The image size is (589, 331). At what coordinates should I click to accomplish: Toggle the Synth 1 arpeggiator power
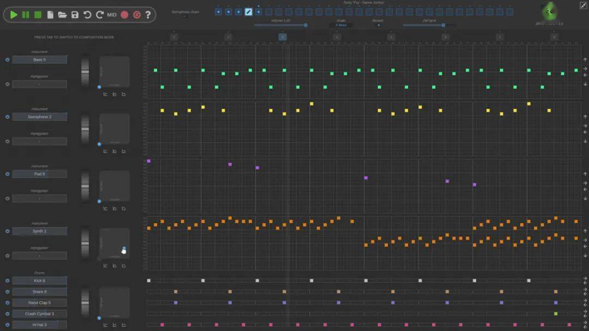(7, 256)
